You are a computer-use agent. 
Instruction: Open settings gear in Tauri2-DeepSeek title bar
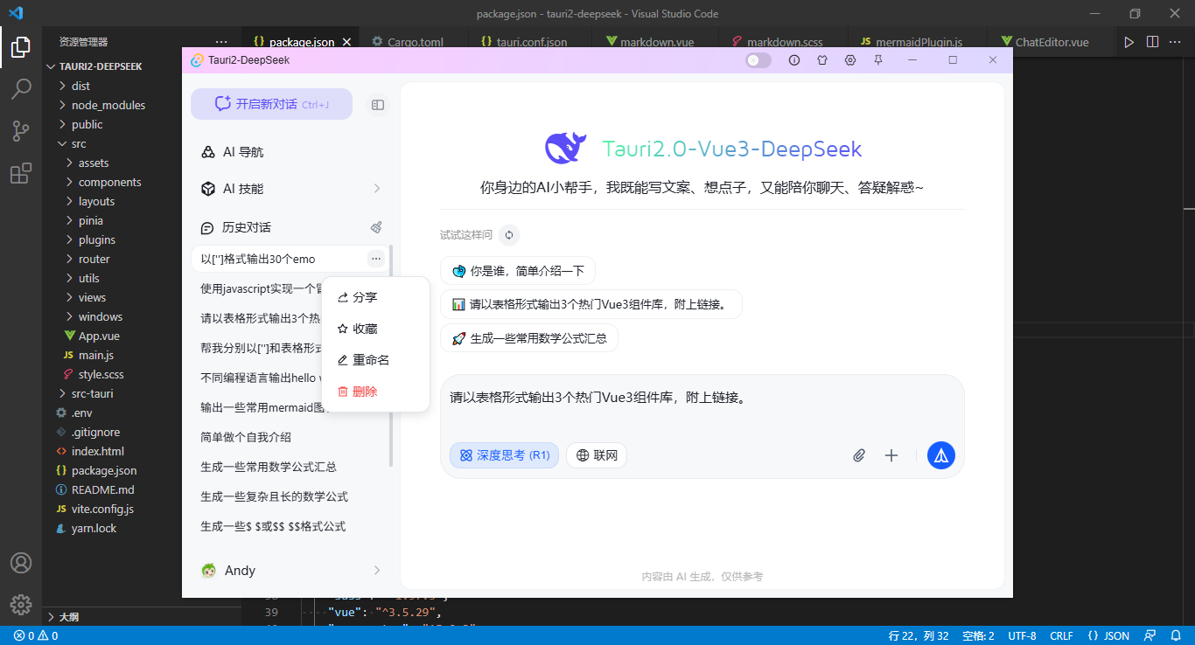click(x=850, y=60)
